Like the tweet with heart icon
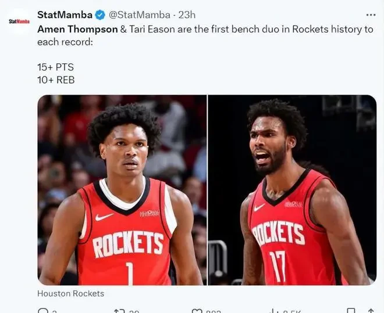This screenshot has height=313, width=384. [197, 311]
